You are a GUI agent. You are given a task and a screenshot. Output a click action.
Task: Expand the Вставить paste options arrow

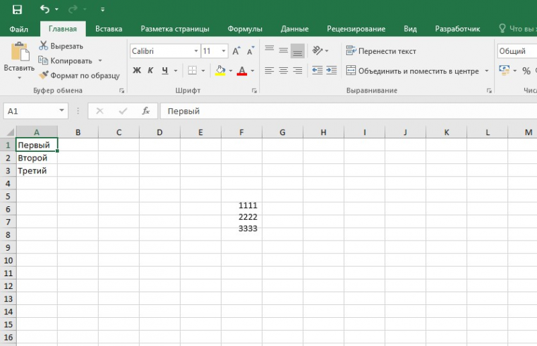(19, 78)
